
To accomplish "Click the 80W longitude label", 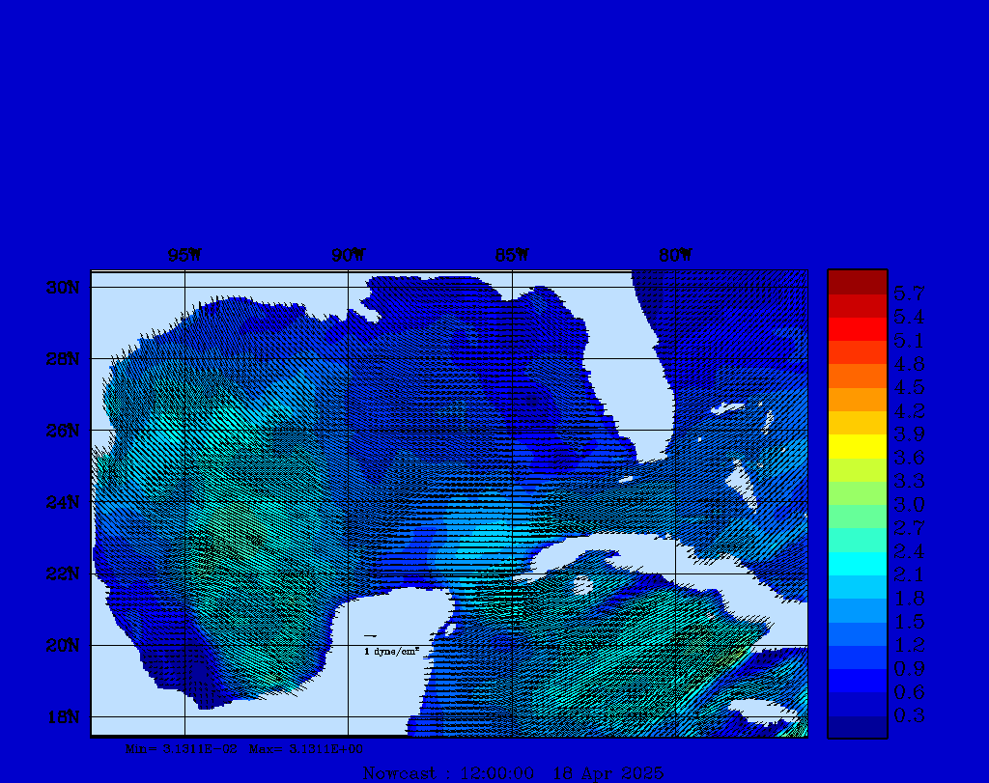I will click(675, 255).
